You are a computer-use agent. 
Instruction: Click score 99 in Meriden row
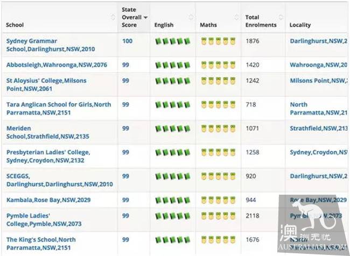125,129
